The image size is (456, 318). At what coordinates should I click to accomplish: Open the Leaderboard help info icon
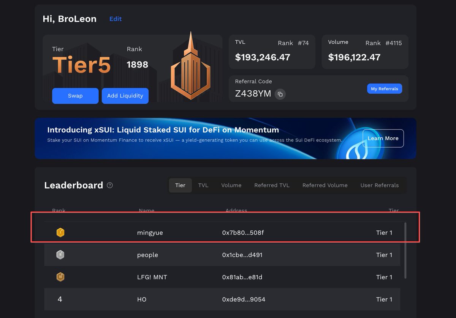point(110,185)
